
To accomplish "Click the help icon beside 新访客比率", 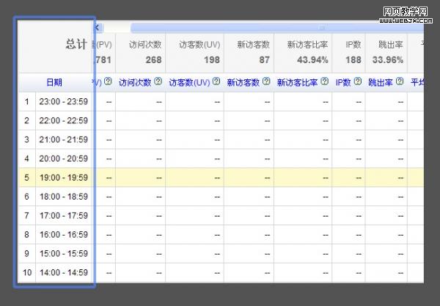I will click(324, 82).
